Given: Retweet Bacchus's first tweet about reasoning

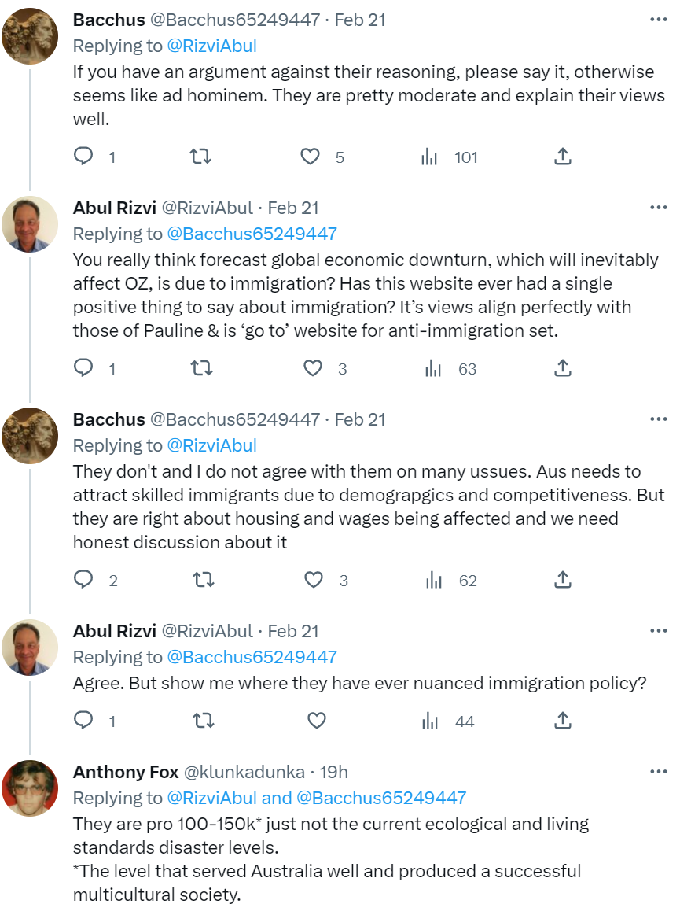Looking at the screenshot, I should (201, 157).
